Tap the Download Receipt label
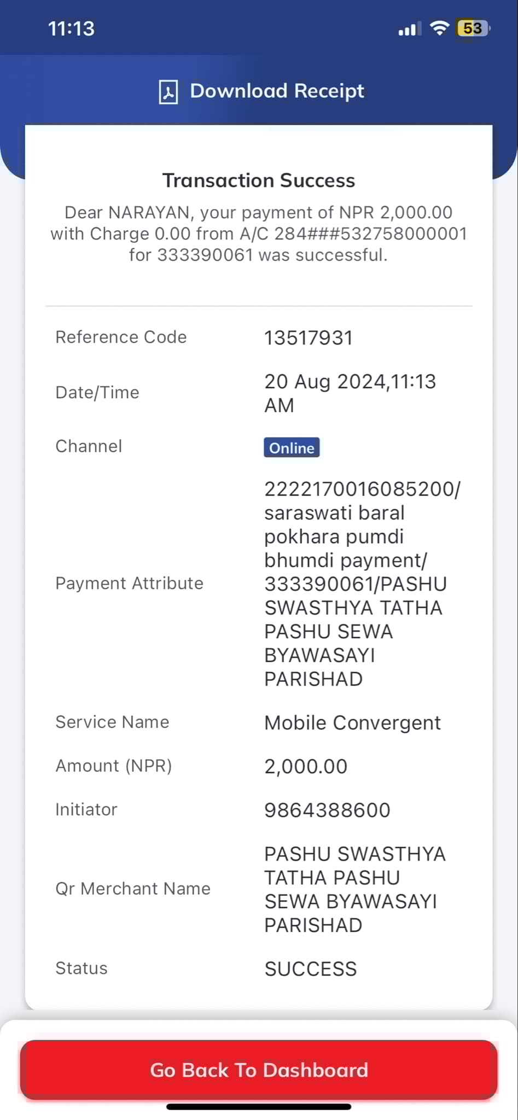This screenshot has height=1120, width=518. point(277,91)
